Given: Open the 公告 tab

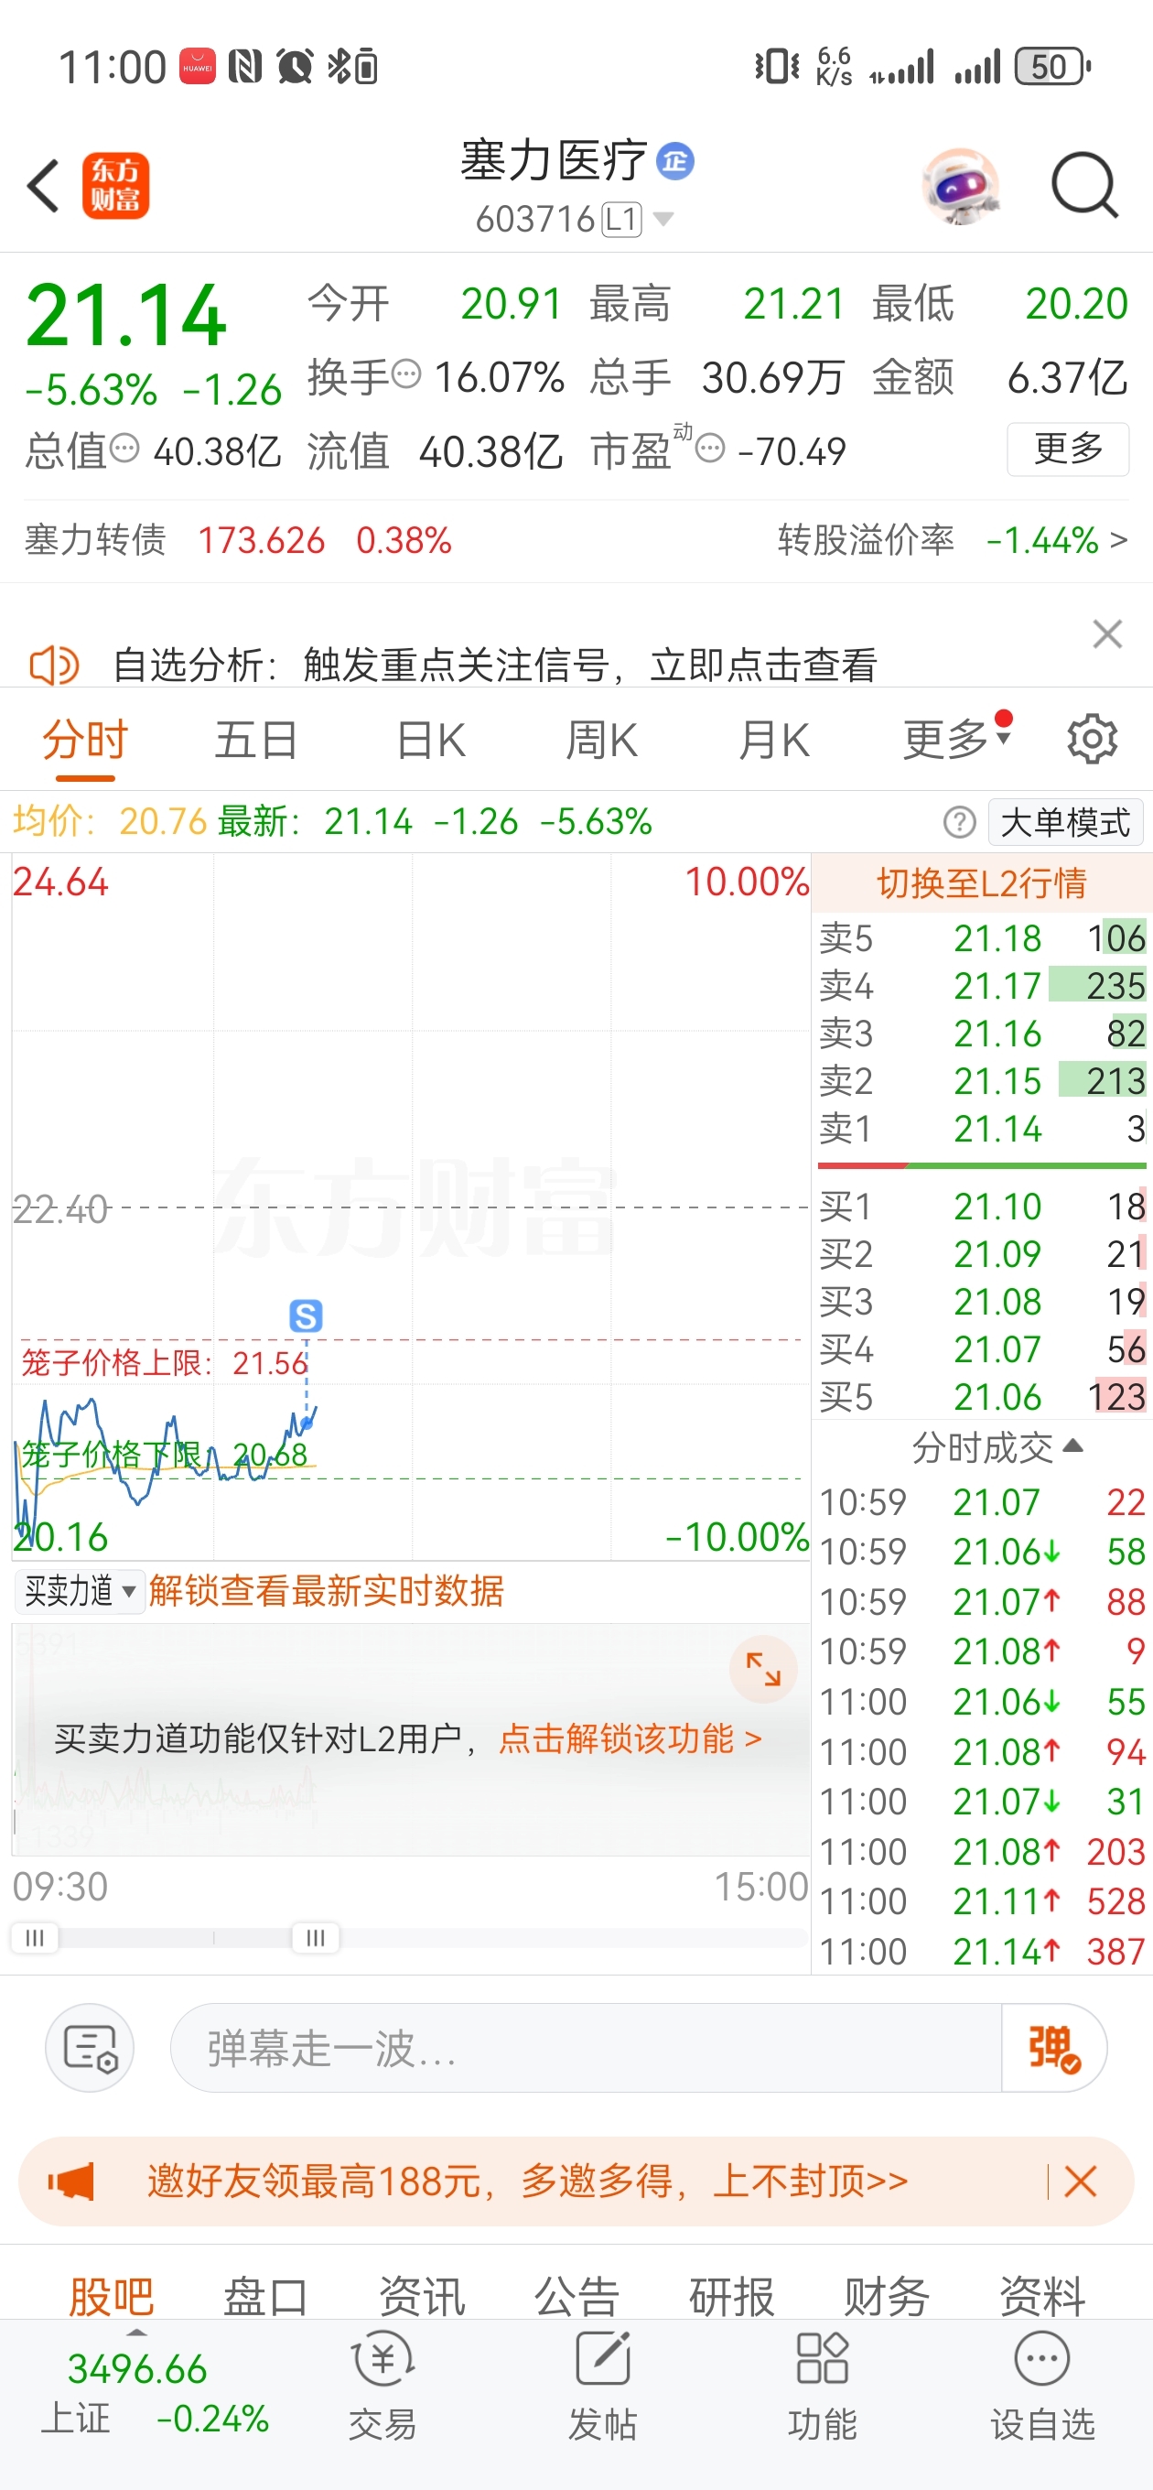Looking at the screenshot, I should [x=577, y=2295].
